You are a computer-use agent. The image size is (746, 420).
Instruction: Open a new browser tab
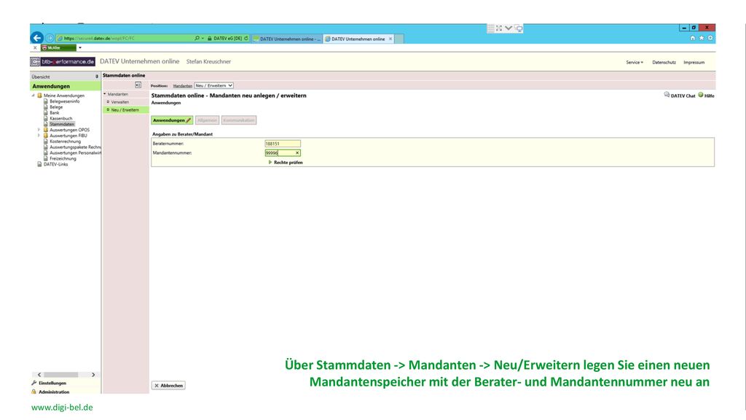point(399,39)
